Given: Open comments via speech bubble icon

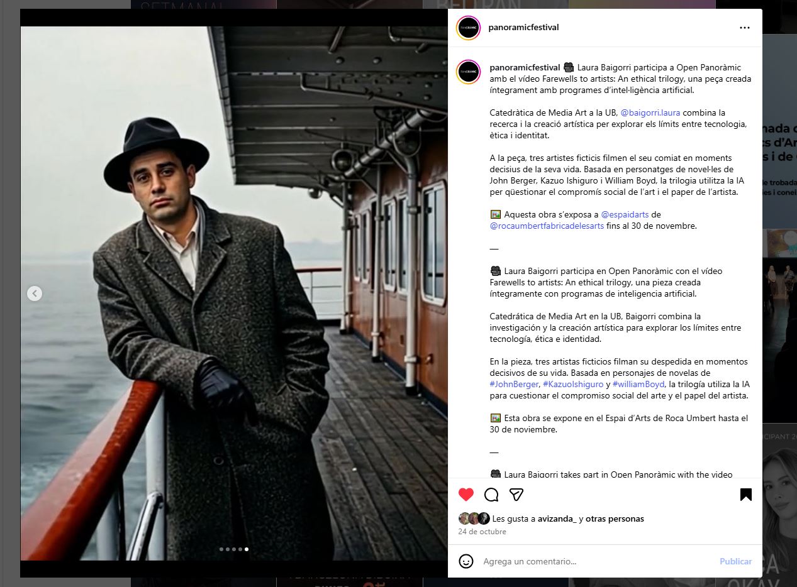Looking at the screenshot, I should point(491,495).
